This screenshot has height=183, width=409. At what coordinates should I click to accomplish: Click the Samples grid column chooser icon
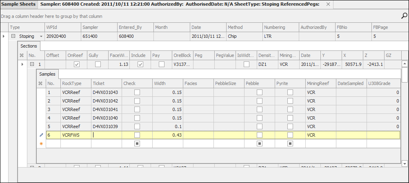41,83
